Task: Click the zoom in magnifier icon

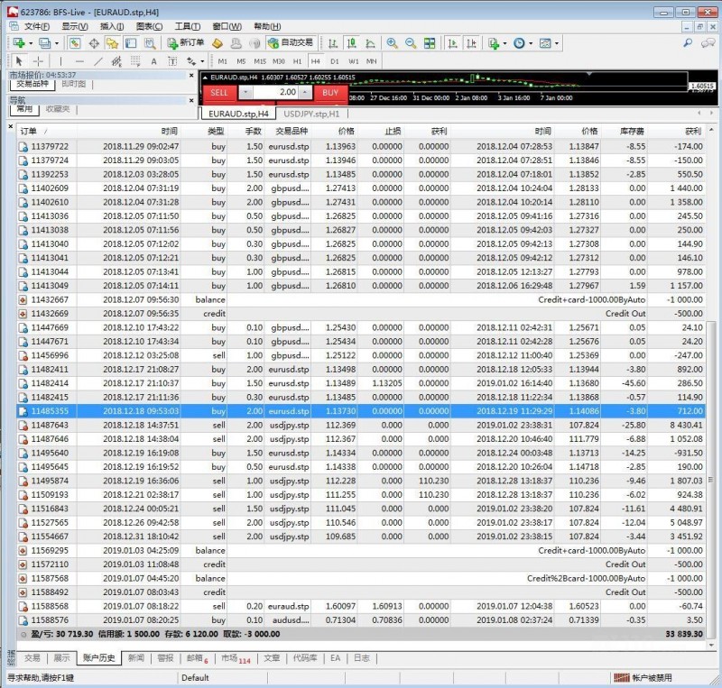Action: [393, 42]
